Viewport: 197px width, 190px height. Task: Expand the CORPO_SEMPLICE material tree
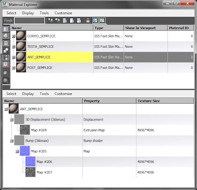pyautogui.click(x=14, y=36)
